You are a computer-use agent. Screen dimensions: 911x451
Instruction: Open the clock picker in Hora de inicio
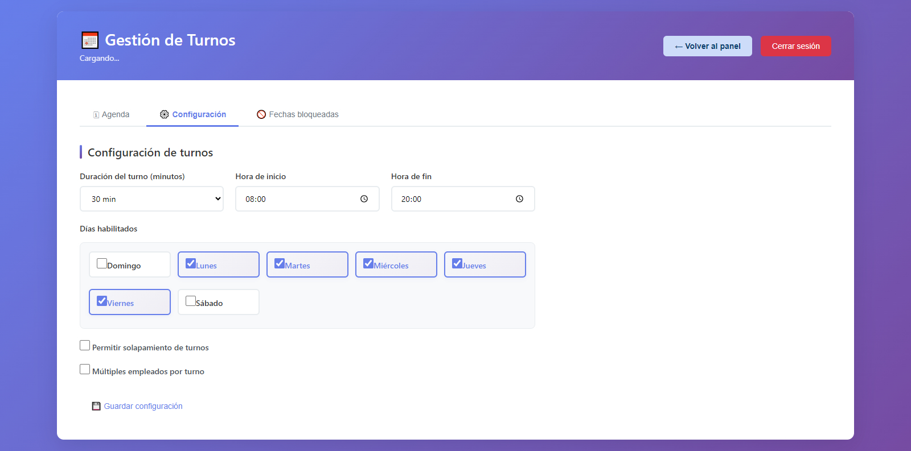click(364, 199)
